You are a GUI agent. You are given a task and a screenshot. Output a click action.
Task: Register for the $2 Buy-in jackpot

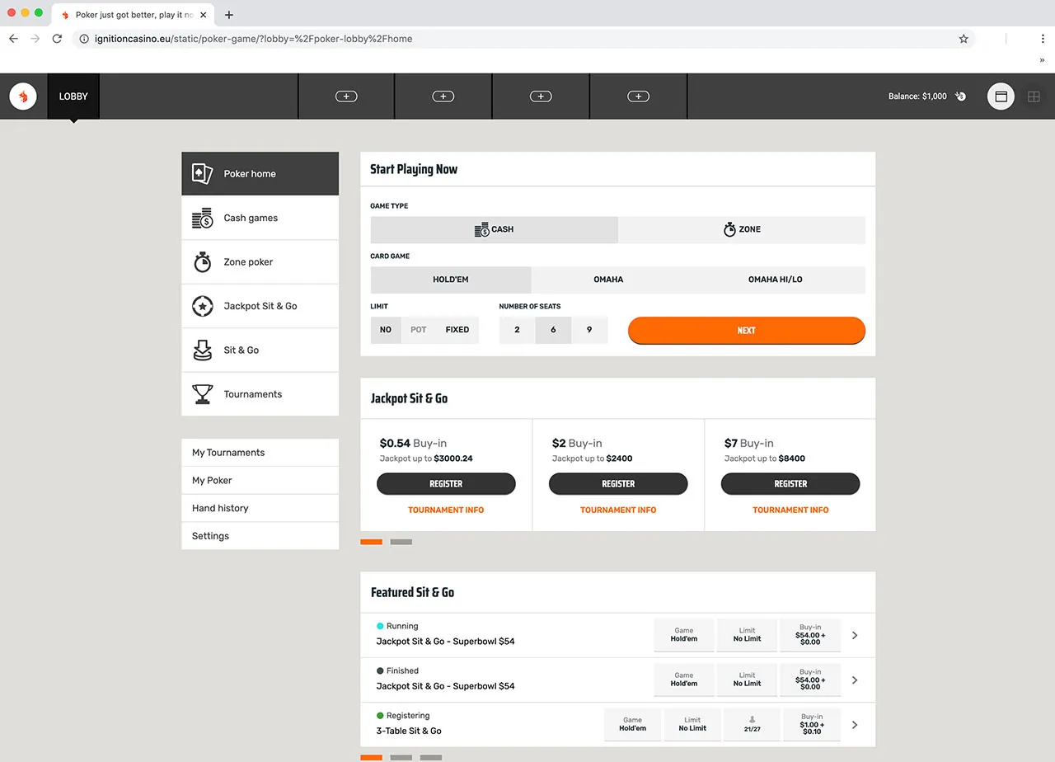[x=618, y=484]
